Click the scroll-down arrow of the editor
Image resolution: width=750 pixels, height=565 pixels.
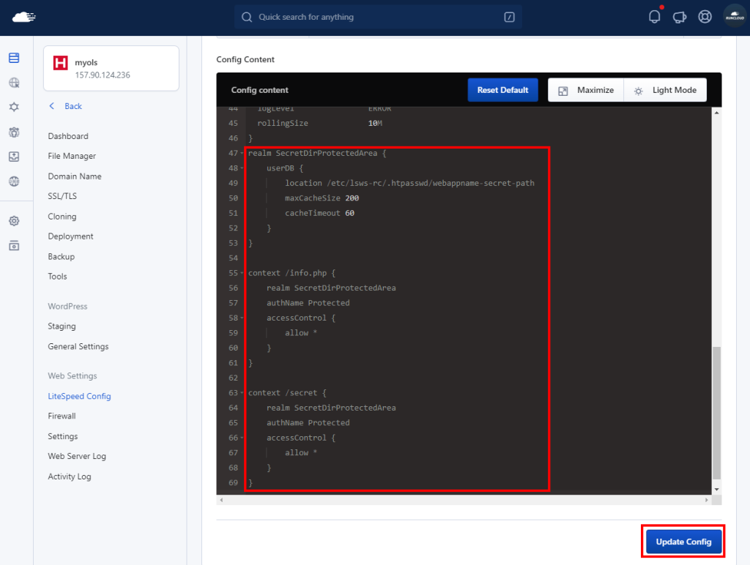point(716,490)
